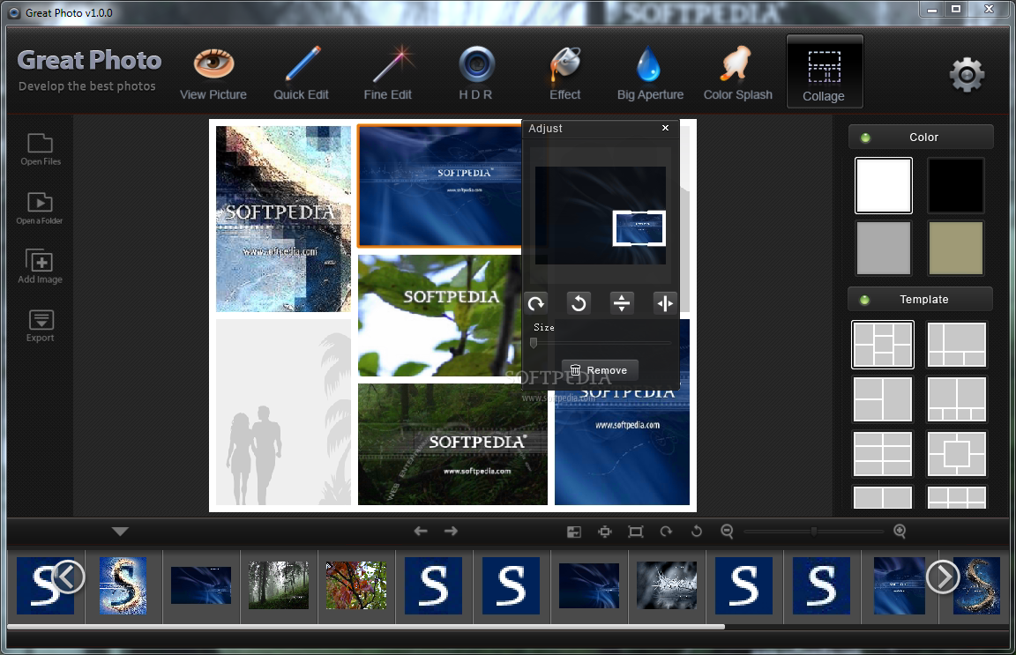
Task: Click the thumbnail view icon in bottom toolbar
Action: click(574, 532)
